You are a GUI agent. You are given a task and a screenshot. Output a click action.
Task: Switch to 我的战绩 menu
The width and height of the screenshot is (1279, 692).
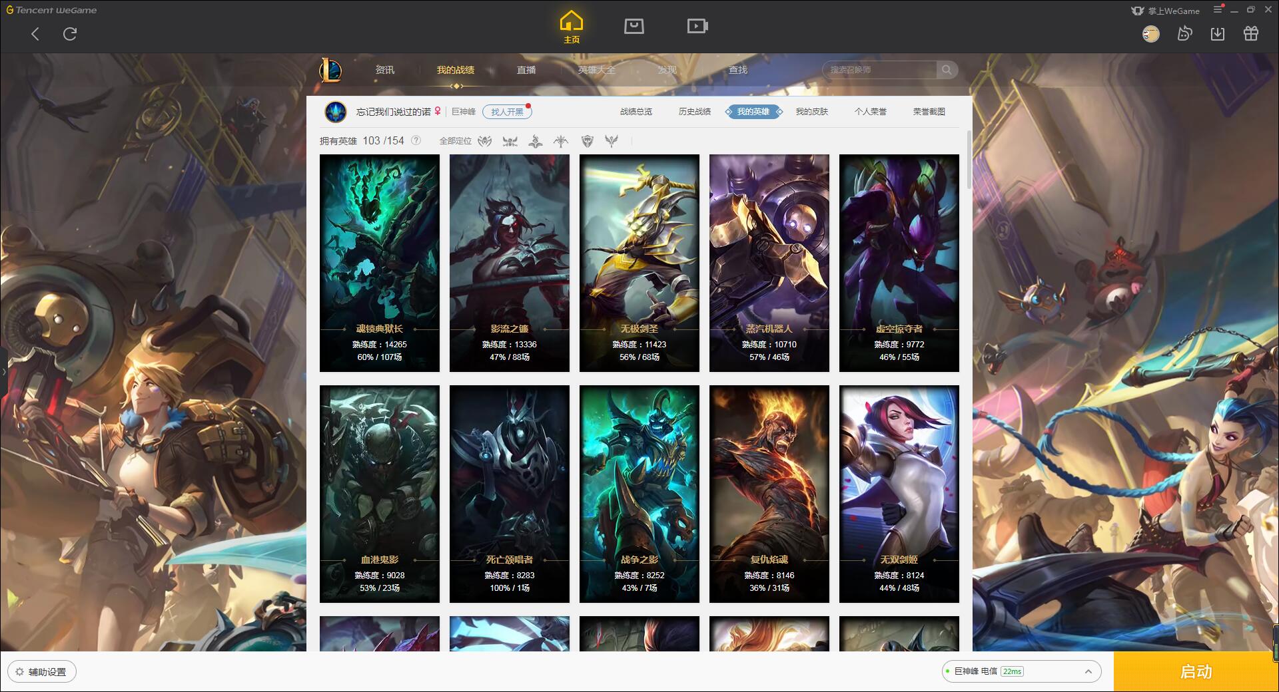tap(456, 70)
